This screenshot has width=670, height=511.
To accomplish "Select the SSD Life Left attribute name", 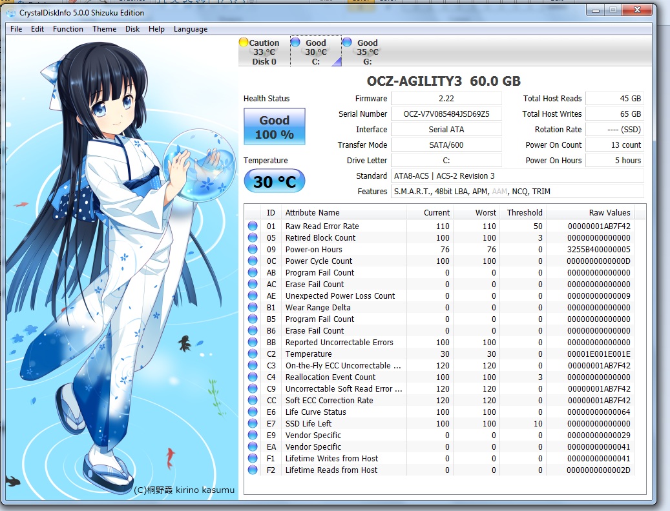I will [x=308, y=423].
